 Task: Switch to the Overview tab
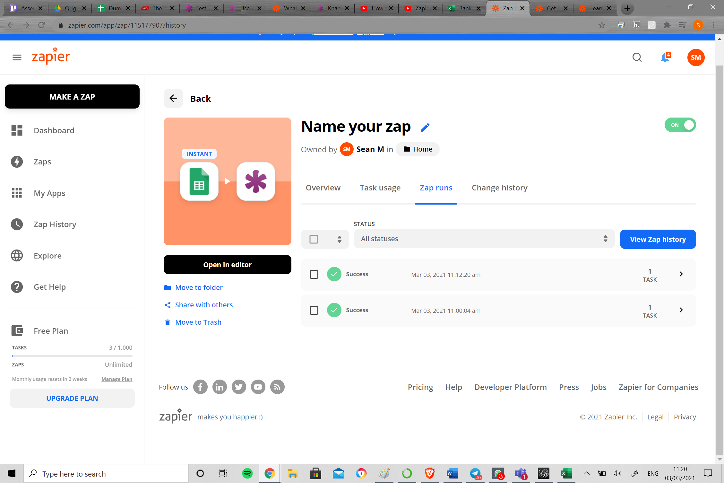pos(323,188)
